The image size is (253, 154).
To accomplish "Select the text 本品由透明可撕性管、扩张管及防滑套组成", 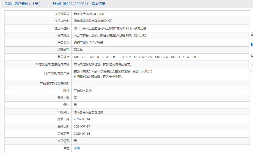I will coord(102,64).
